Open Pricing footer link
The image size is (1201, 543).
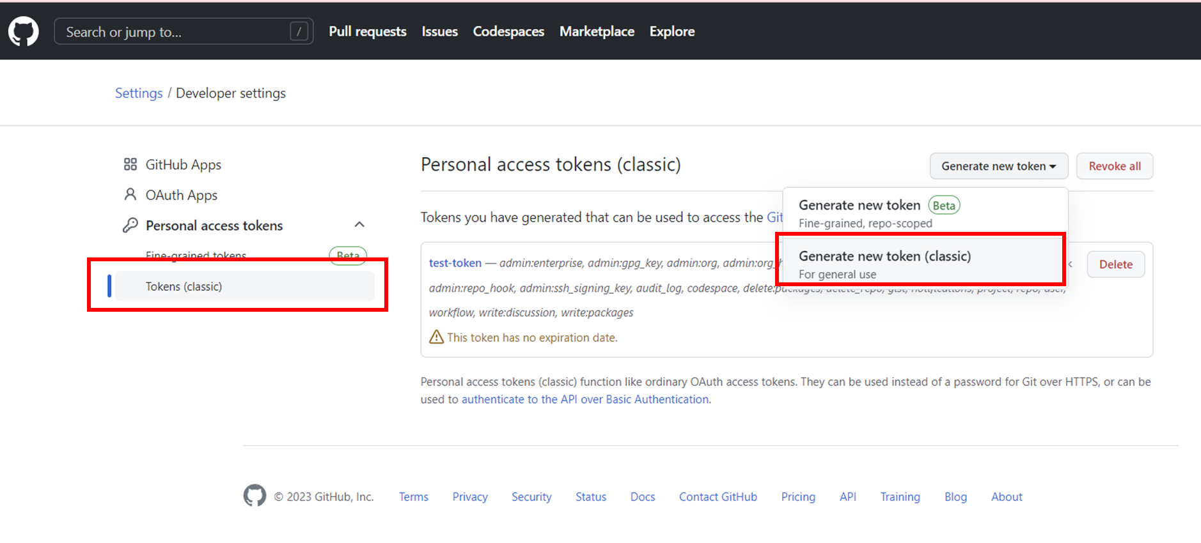798,496
